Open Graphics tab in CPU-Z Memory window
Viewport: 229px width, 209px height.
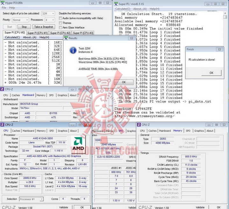(x=199, y=131)
